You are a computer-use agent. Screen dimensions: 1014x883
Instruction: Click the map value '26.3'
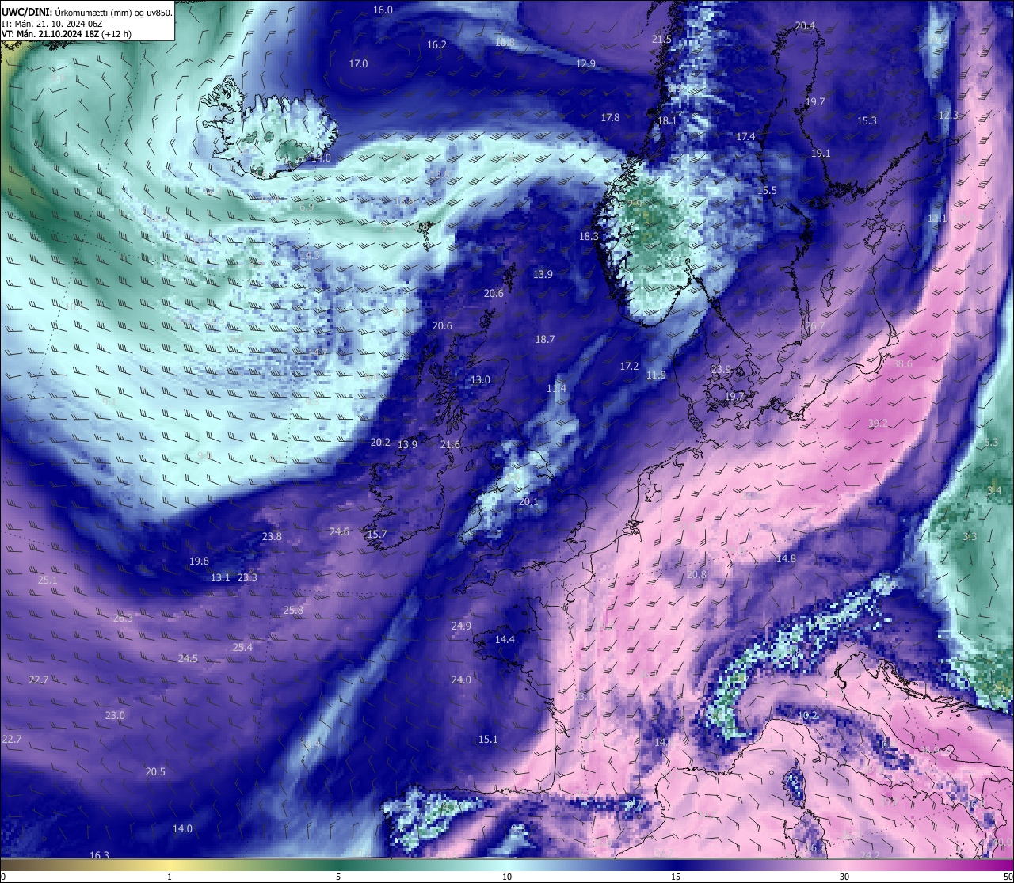point(123,618)
